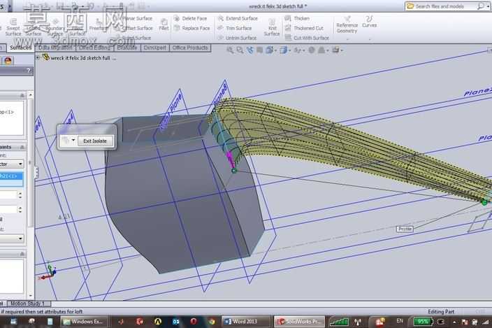Open Windows Explorer from the taskbar
The image size is (492, 328).
tap(84, 322)
